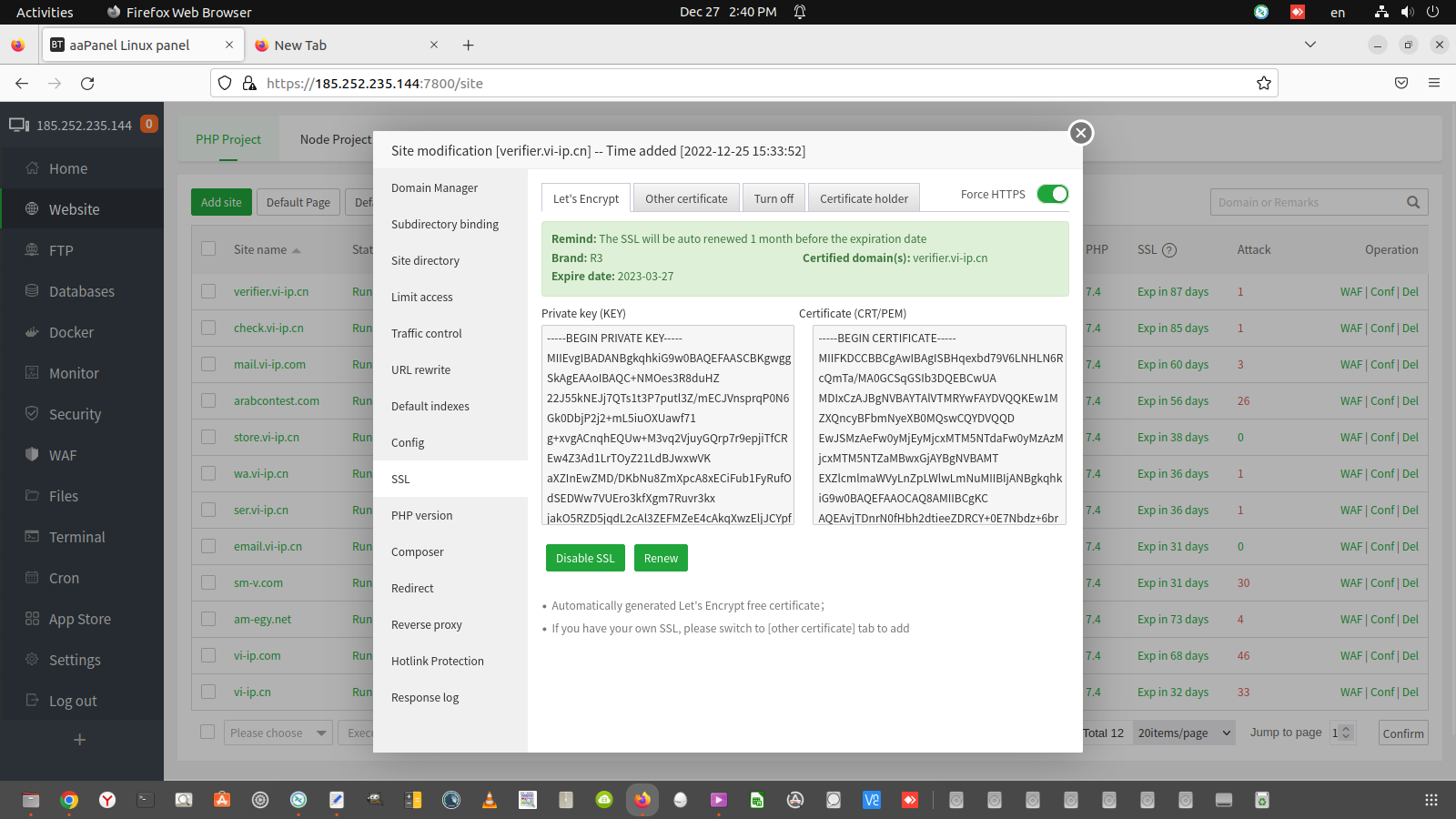
Task: Click the Terminal icon in sidebar
Action: [32, 536]
